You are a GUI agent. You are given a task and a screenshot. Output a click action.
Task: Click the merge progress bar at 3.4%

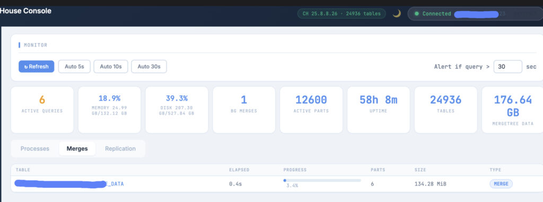pyautogui.click(x=322, y=180)
